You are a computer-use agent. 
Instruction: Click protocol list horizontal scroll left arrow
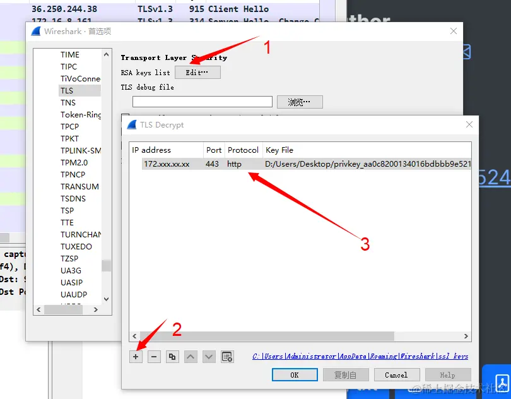(x=38, y=309)
